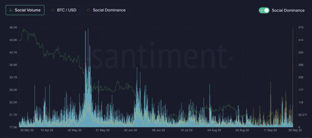This screenshot has width=312, height=138.
Task: Select the 09 Jun 22 date label
Action: point(131,130)
